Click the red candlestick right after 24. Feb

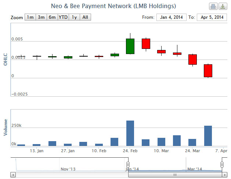click(146, 44)
